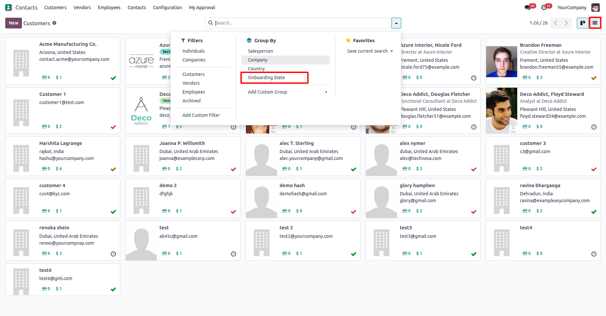Click the activity clock on test4 card
The width and height of the screenshot is (606, 316).
click(594, 254)
